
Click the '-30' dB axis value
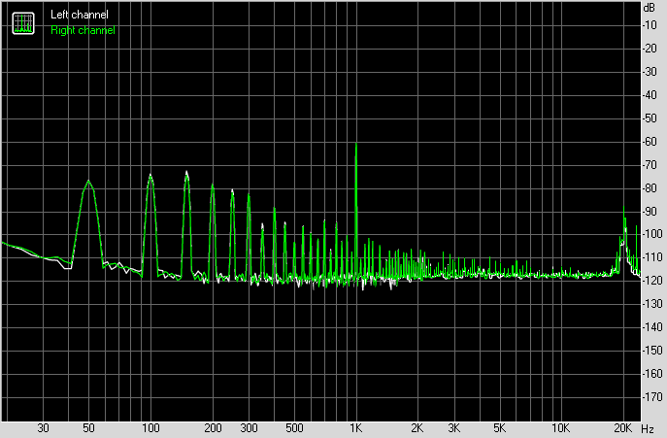tap(650, 72)
